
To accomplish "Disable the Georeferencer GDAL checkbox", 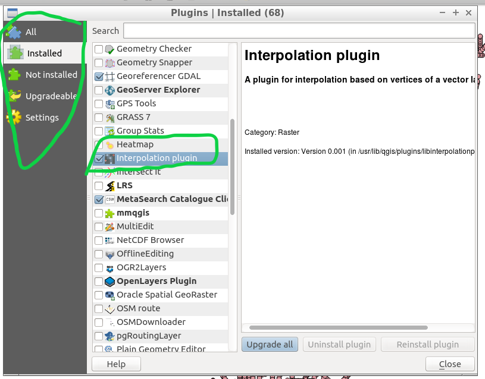I will (99, 77).
